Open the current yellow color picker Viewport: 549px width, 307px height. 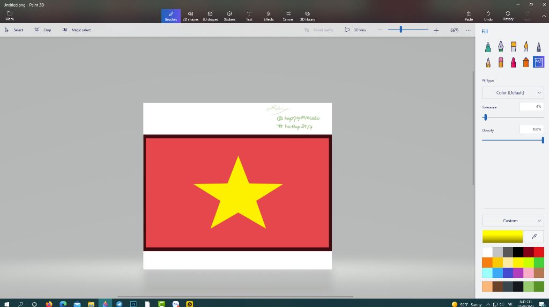click(502, 237)
